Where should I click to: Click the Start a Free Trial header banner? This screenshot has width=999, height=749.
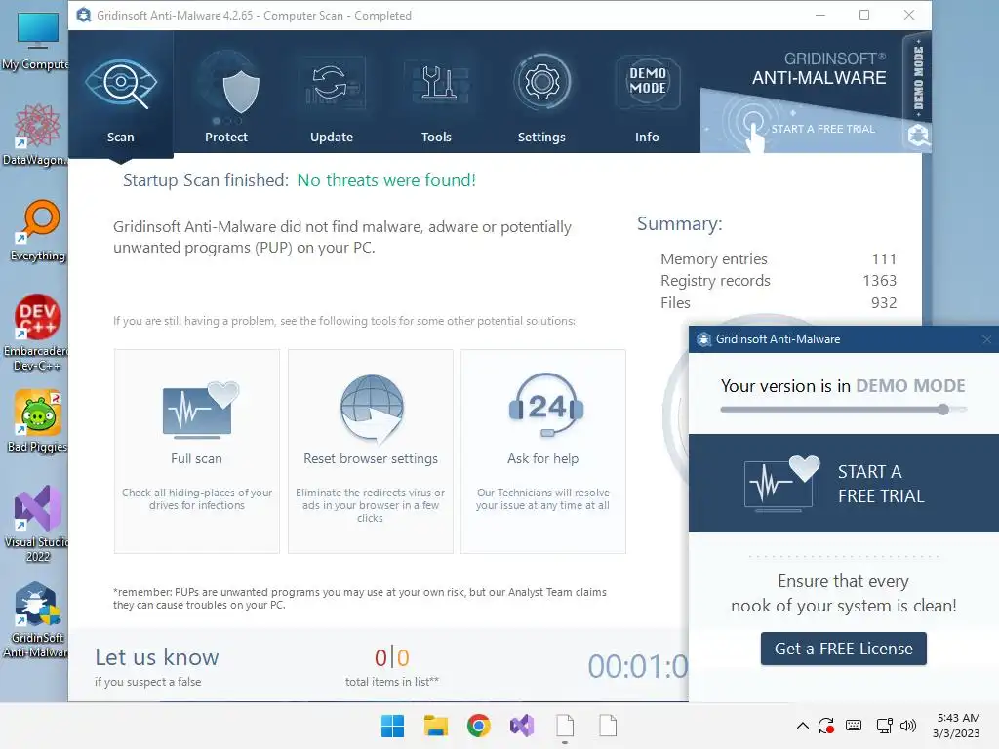click(802, 122)
